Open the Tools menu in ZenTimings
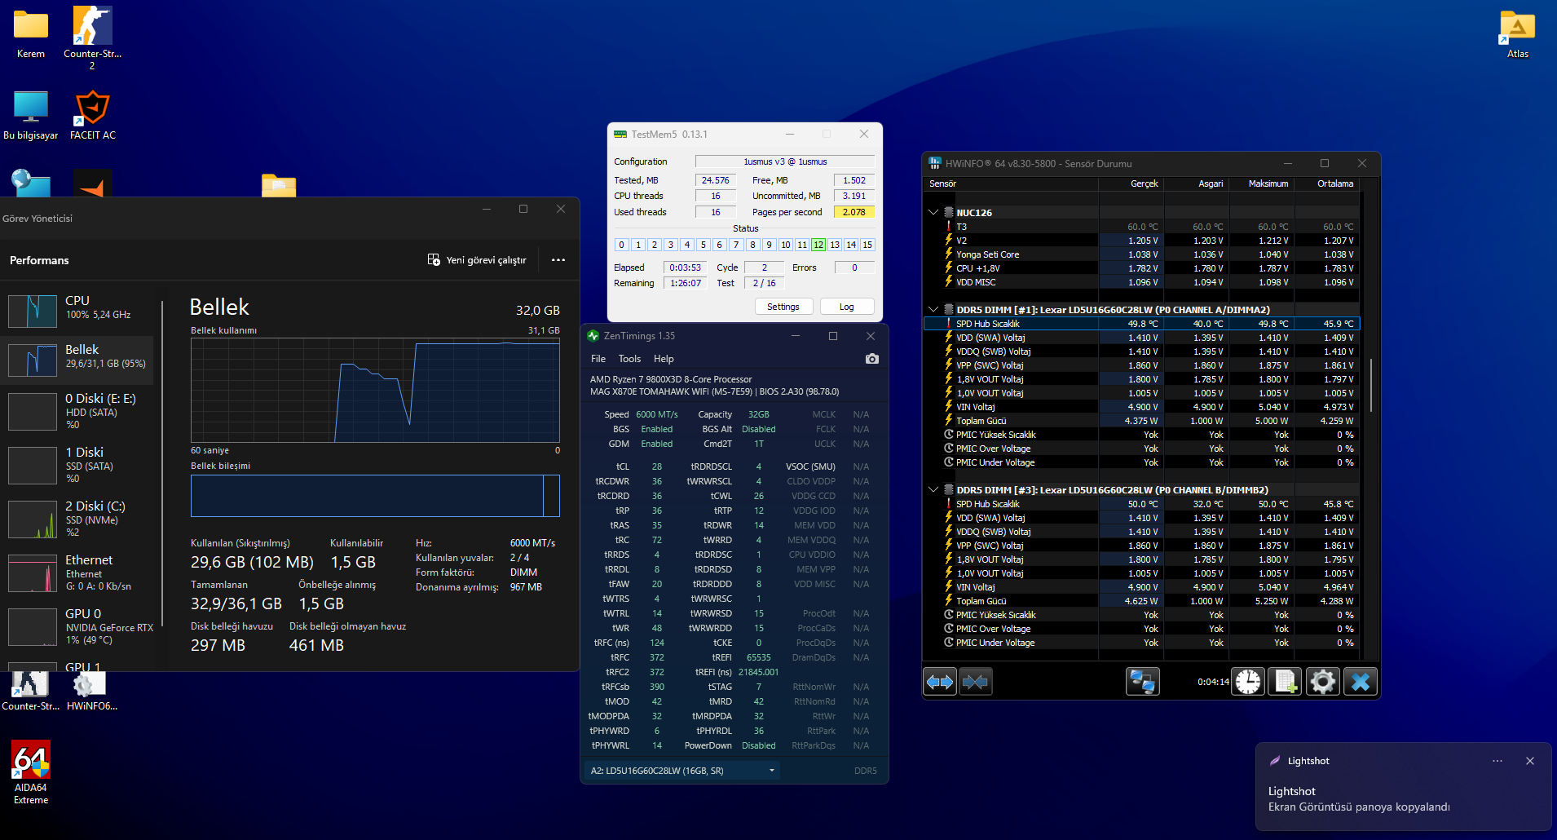This screenshot has height=840, width=1557. click(629, 359)
